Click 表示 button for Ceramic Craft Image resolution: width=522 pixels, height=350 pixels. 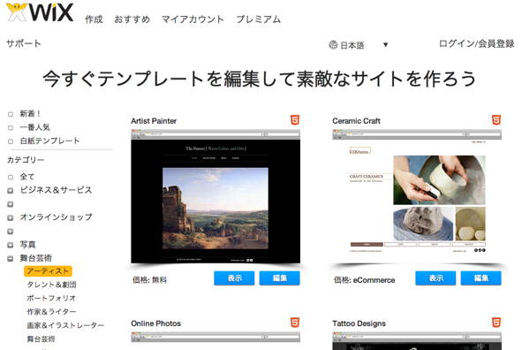435,278
